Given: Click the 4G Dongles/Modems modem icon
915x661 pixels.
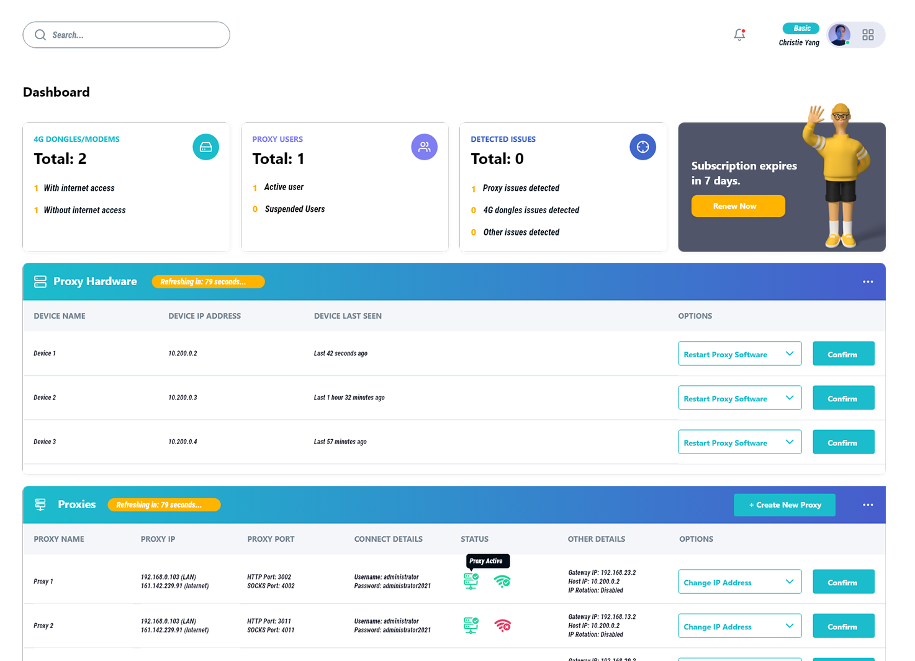Looking at the screenshot, I should click(x=205, y=147).
